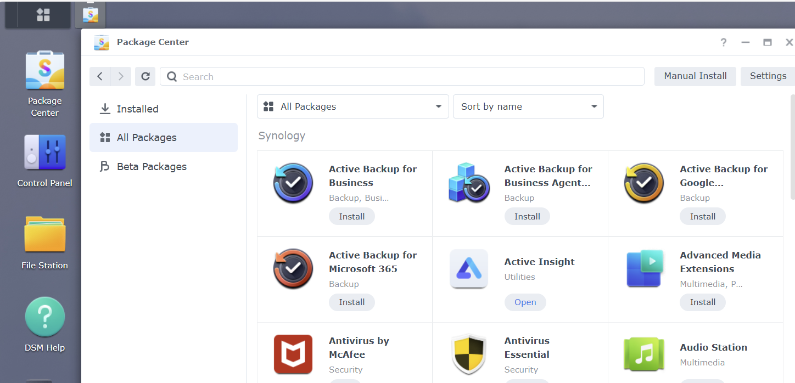Select Installed in the sidebar
This screenshot has height=383, width=795.
click(x=164, y=109)
